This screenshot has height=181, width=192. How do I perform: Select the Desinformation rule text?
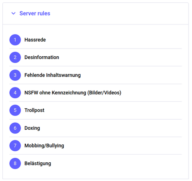[x=42, y=57]
